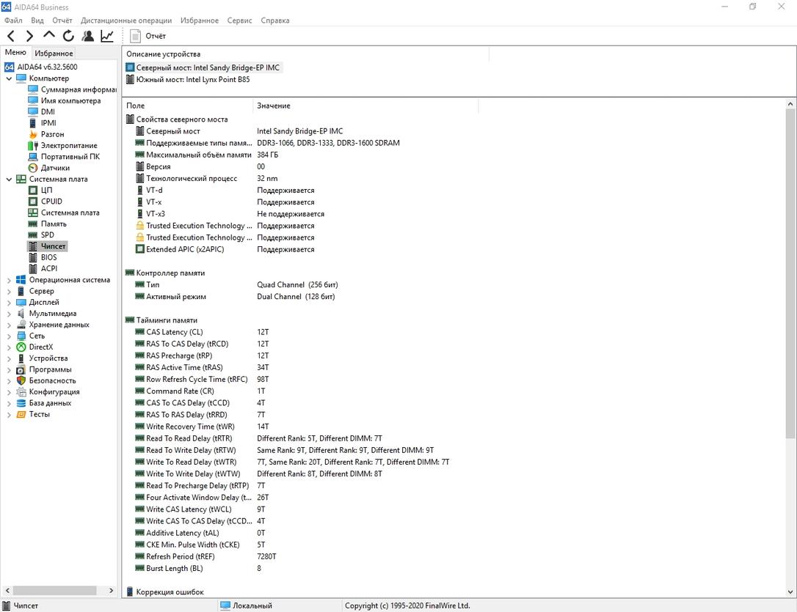Expand the Хранение данных node
This screenshot has height=612, width=797.
pyautogui.click(x=9, y=325)
